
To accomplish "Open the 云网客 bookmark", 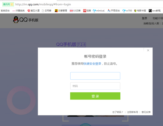I will [47, 11].
